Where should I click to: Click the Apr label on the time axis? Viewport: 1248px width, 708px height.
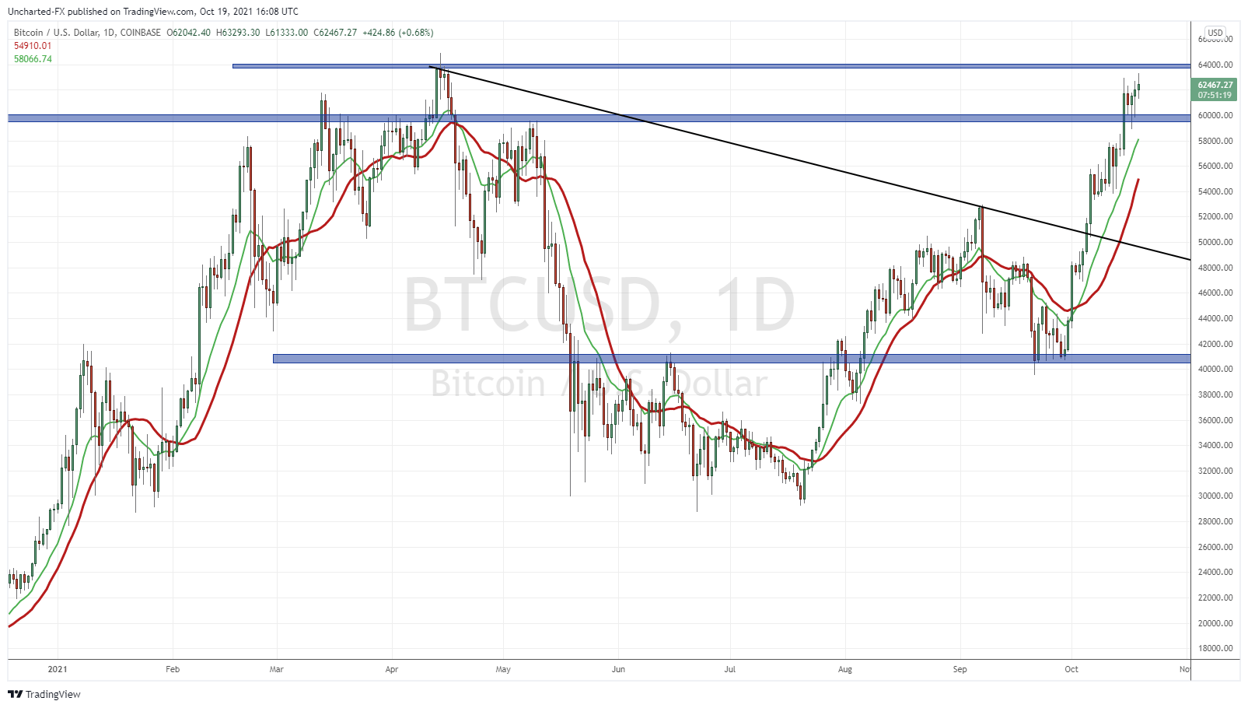tap(391, 669)
